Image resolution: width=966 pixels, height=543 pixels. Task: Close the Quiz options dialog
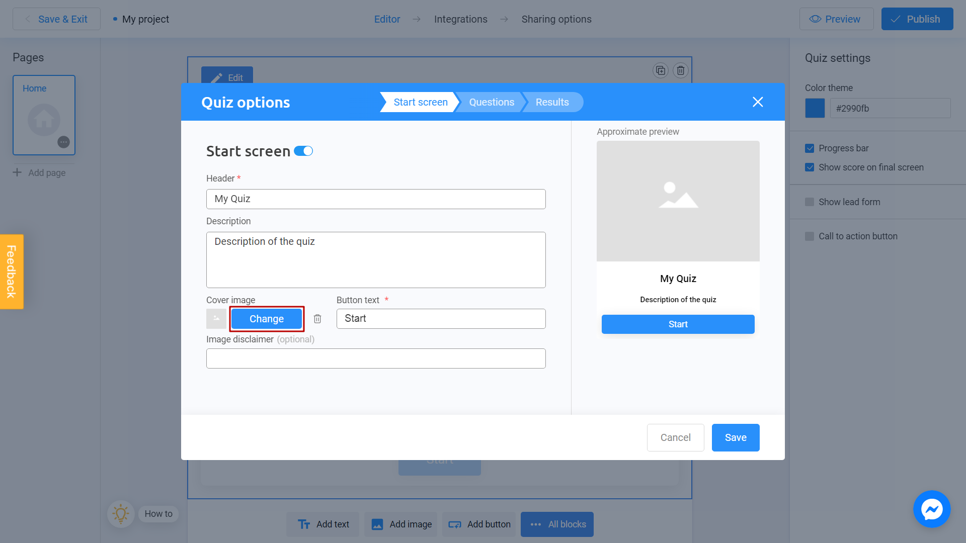click(758, 102)
